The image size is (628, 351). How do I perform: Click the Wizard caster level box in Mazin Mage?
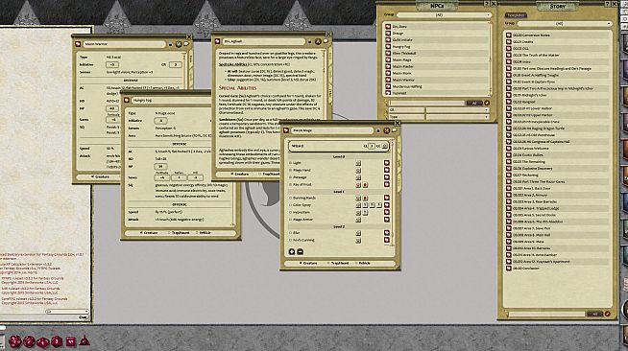(x=372, y=147)
